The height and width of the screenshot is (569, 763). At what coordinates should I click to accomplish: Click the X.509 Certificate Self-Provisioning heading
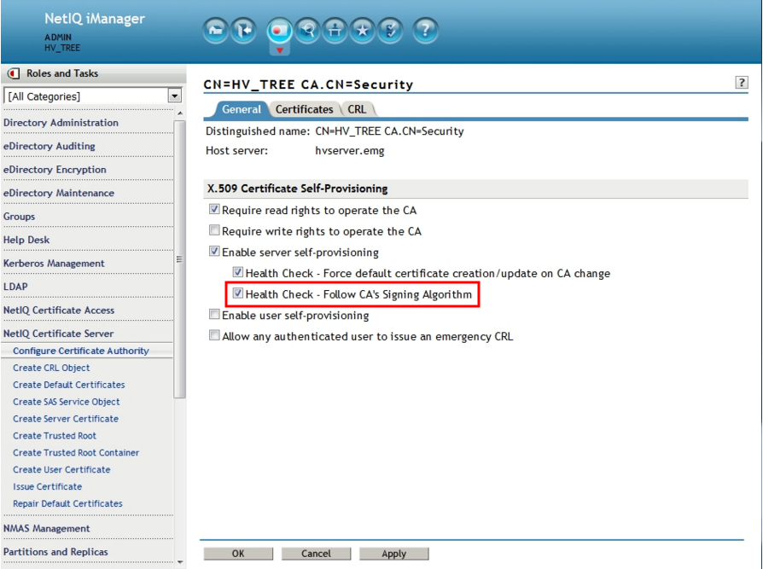tap(297, 189)
